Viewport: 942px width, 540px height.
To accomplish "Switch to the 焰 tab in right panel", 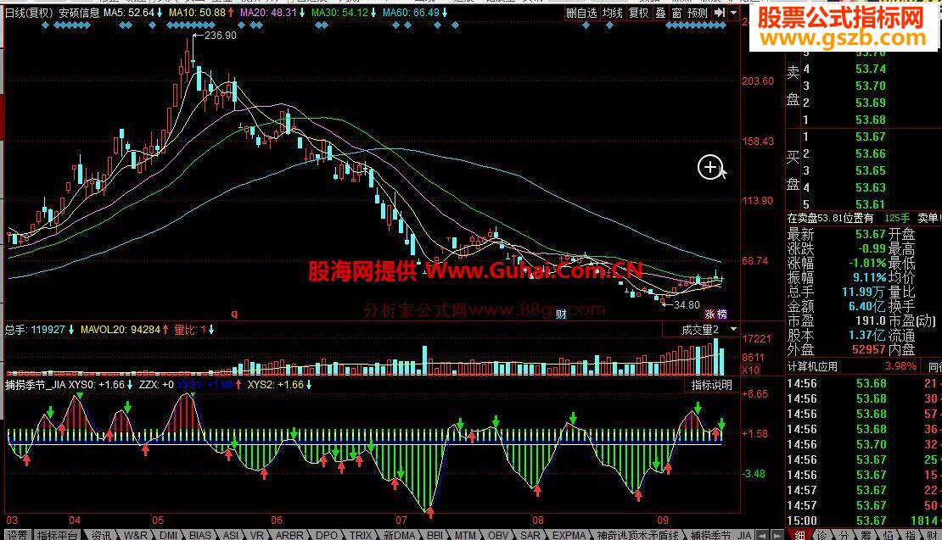I will click(x=888, y=535).
